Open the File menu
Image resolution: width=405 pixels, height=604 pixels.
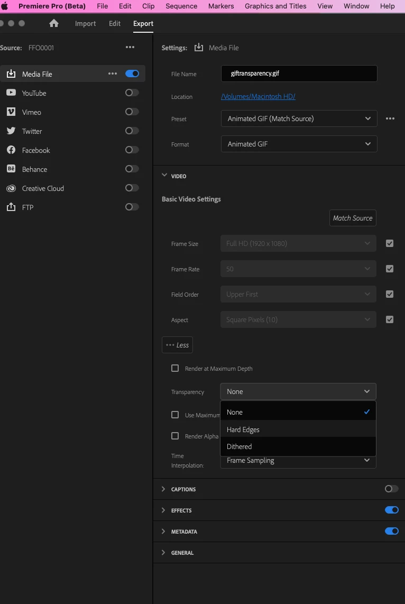pyautogui.click(x=103, y=6)
